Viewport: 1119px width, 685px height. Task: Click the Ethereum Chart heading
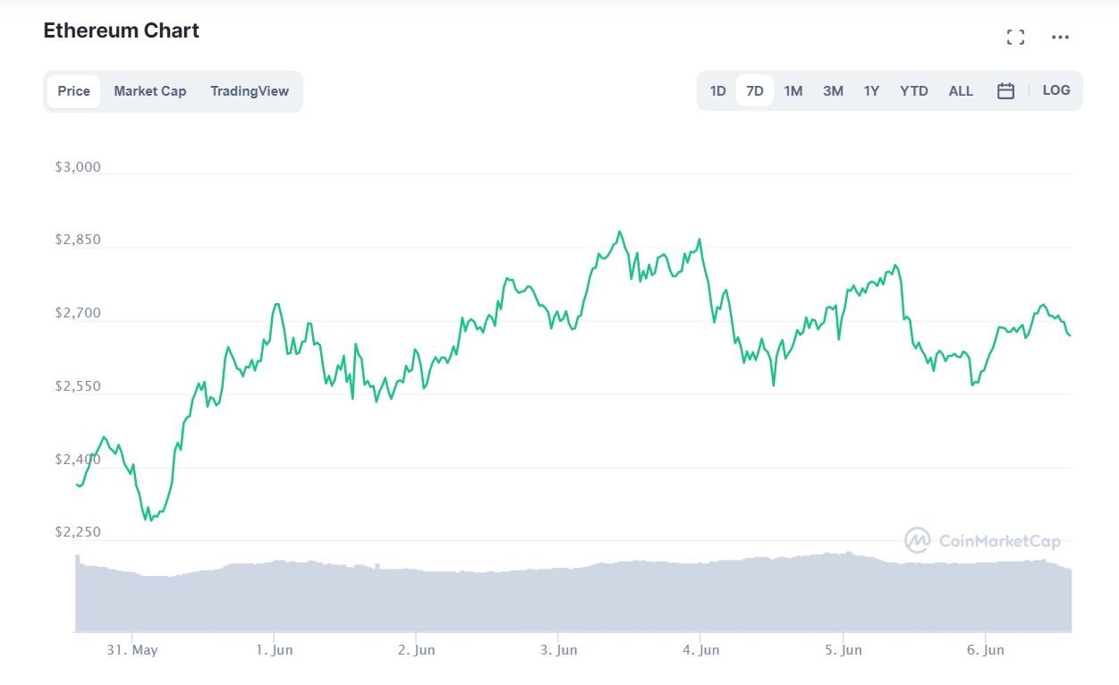point(122,30)
